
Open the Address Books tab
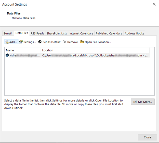pyautogui.click(x=134, y=33)
